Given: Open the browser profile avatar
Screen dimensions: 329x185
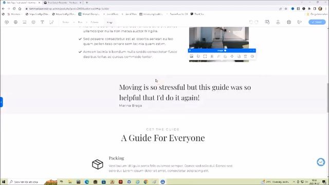Looking at the screenshot, I should [x=320, y=9].
